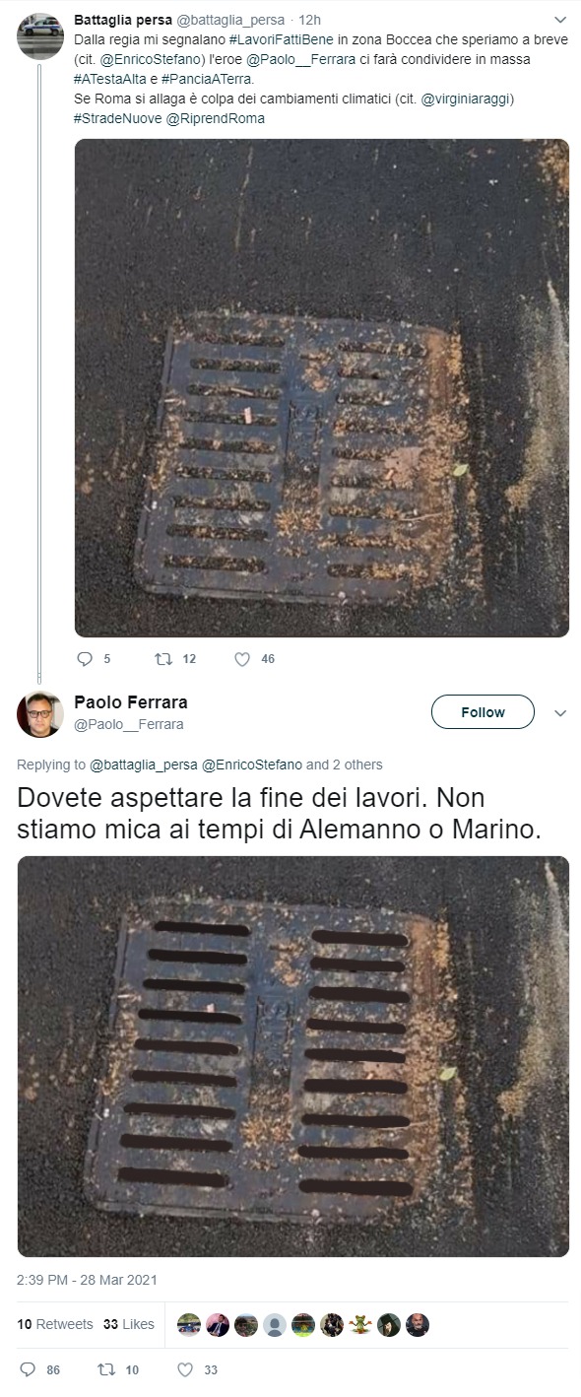Image resolution: width=581 pixels, height=1397 pixels.
Task: Open the chevron menu next to Follow
Action: pos(560,712)
